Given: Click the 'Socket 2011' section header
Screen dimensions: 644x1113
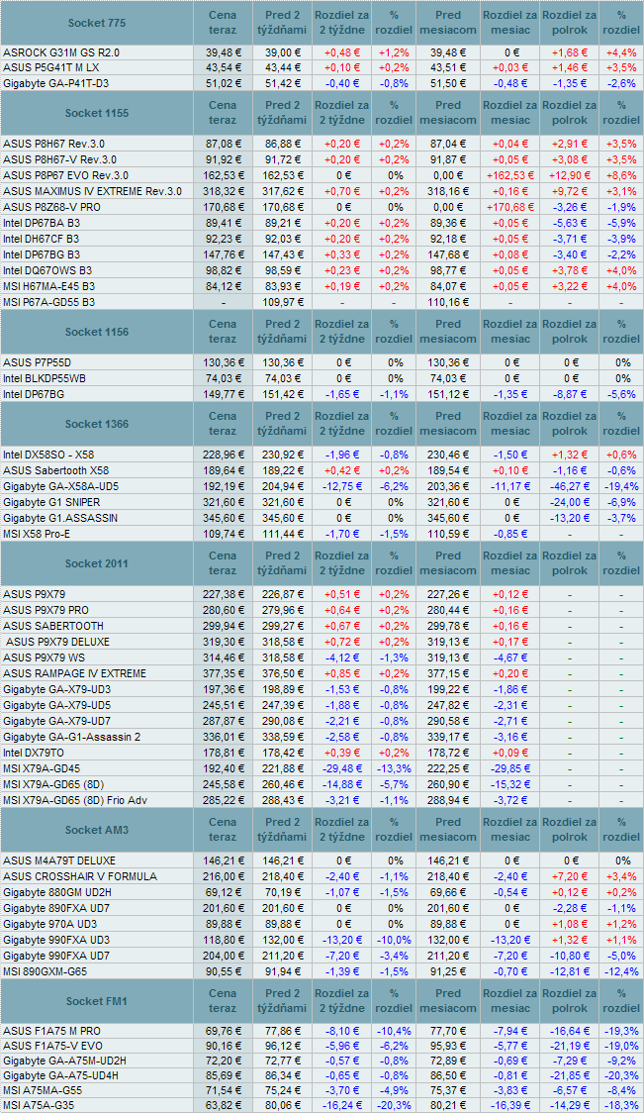Looking at the screenshot, I should click(x=97, y=563).
